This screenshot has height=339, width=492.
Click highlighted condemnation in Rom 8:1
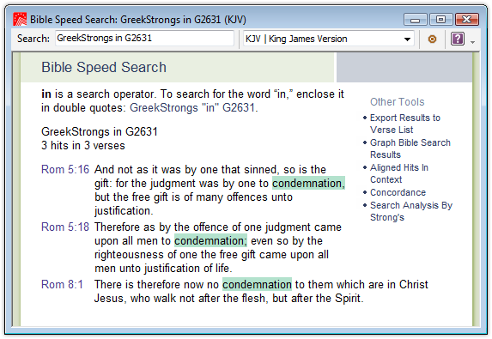click(257, 284)
